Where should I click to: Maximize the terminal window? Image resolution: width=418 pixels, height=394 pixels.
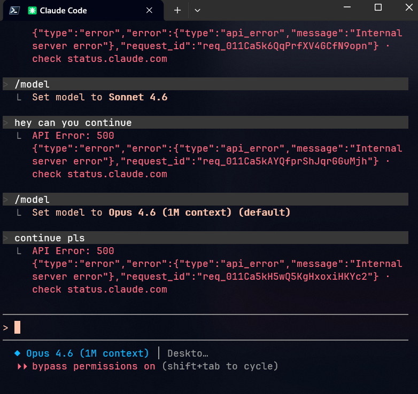tap(378, 7)
